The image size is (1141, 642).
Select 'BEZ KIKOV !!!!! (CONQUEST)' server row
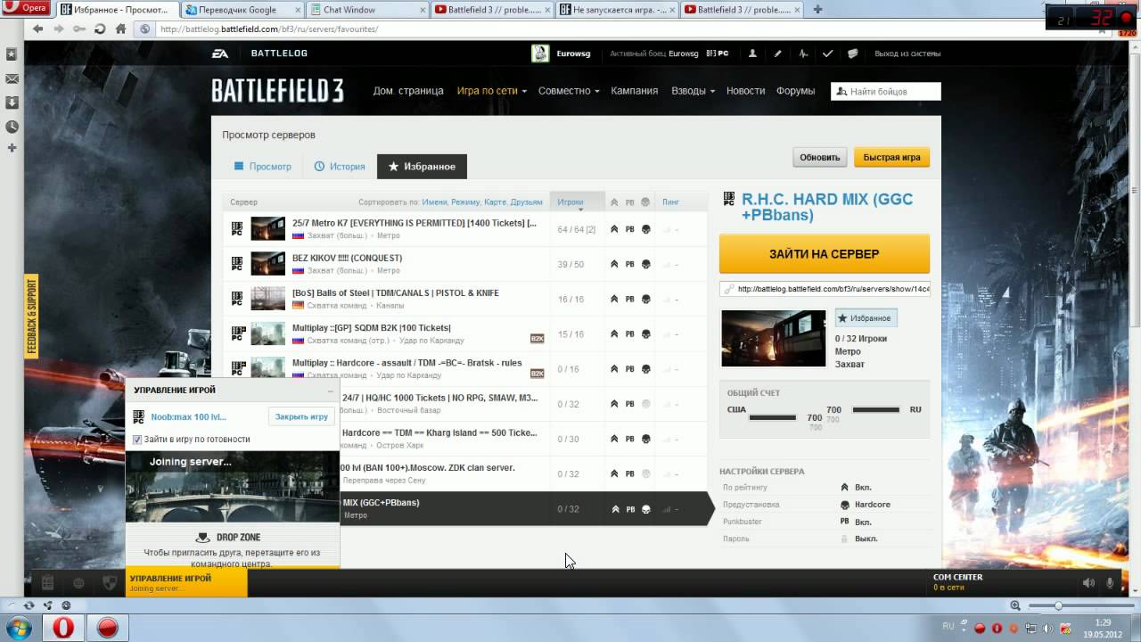[464, 264]
